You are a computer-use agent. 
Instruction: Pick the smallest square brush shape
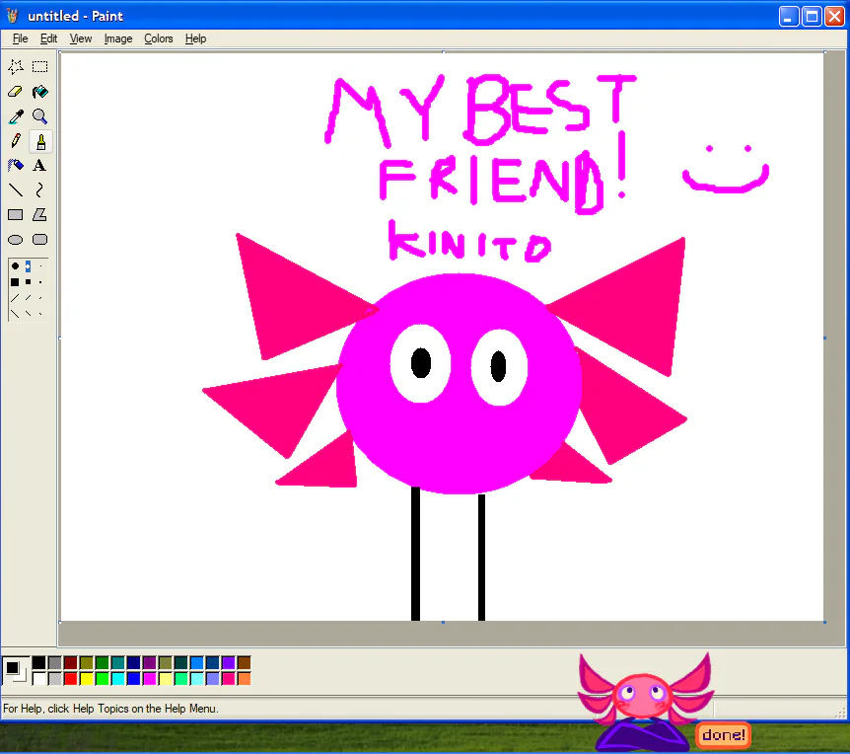click(x=40, y=282)
